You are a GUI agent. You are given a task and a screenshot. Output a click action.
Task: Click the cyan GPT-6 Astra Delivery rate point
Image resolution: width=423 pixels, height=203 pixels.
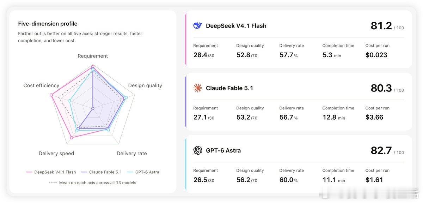tap(108, 130)
